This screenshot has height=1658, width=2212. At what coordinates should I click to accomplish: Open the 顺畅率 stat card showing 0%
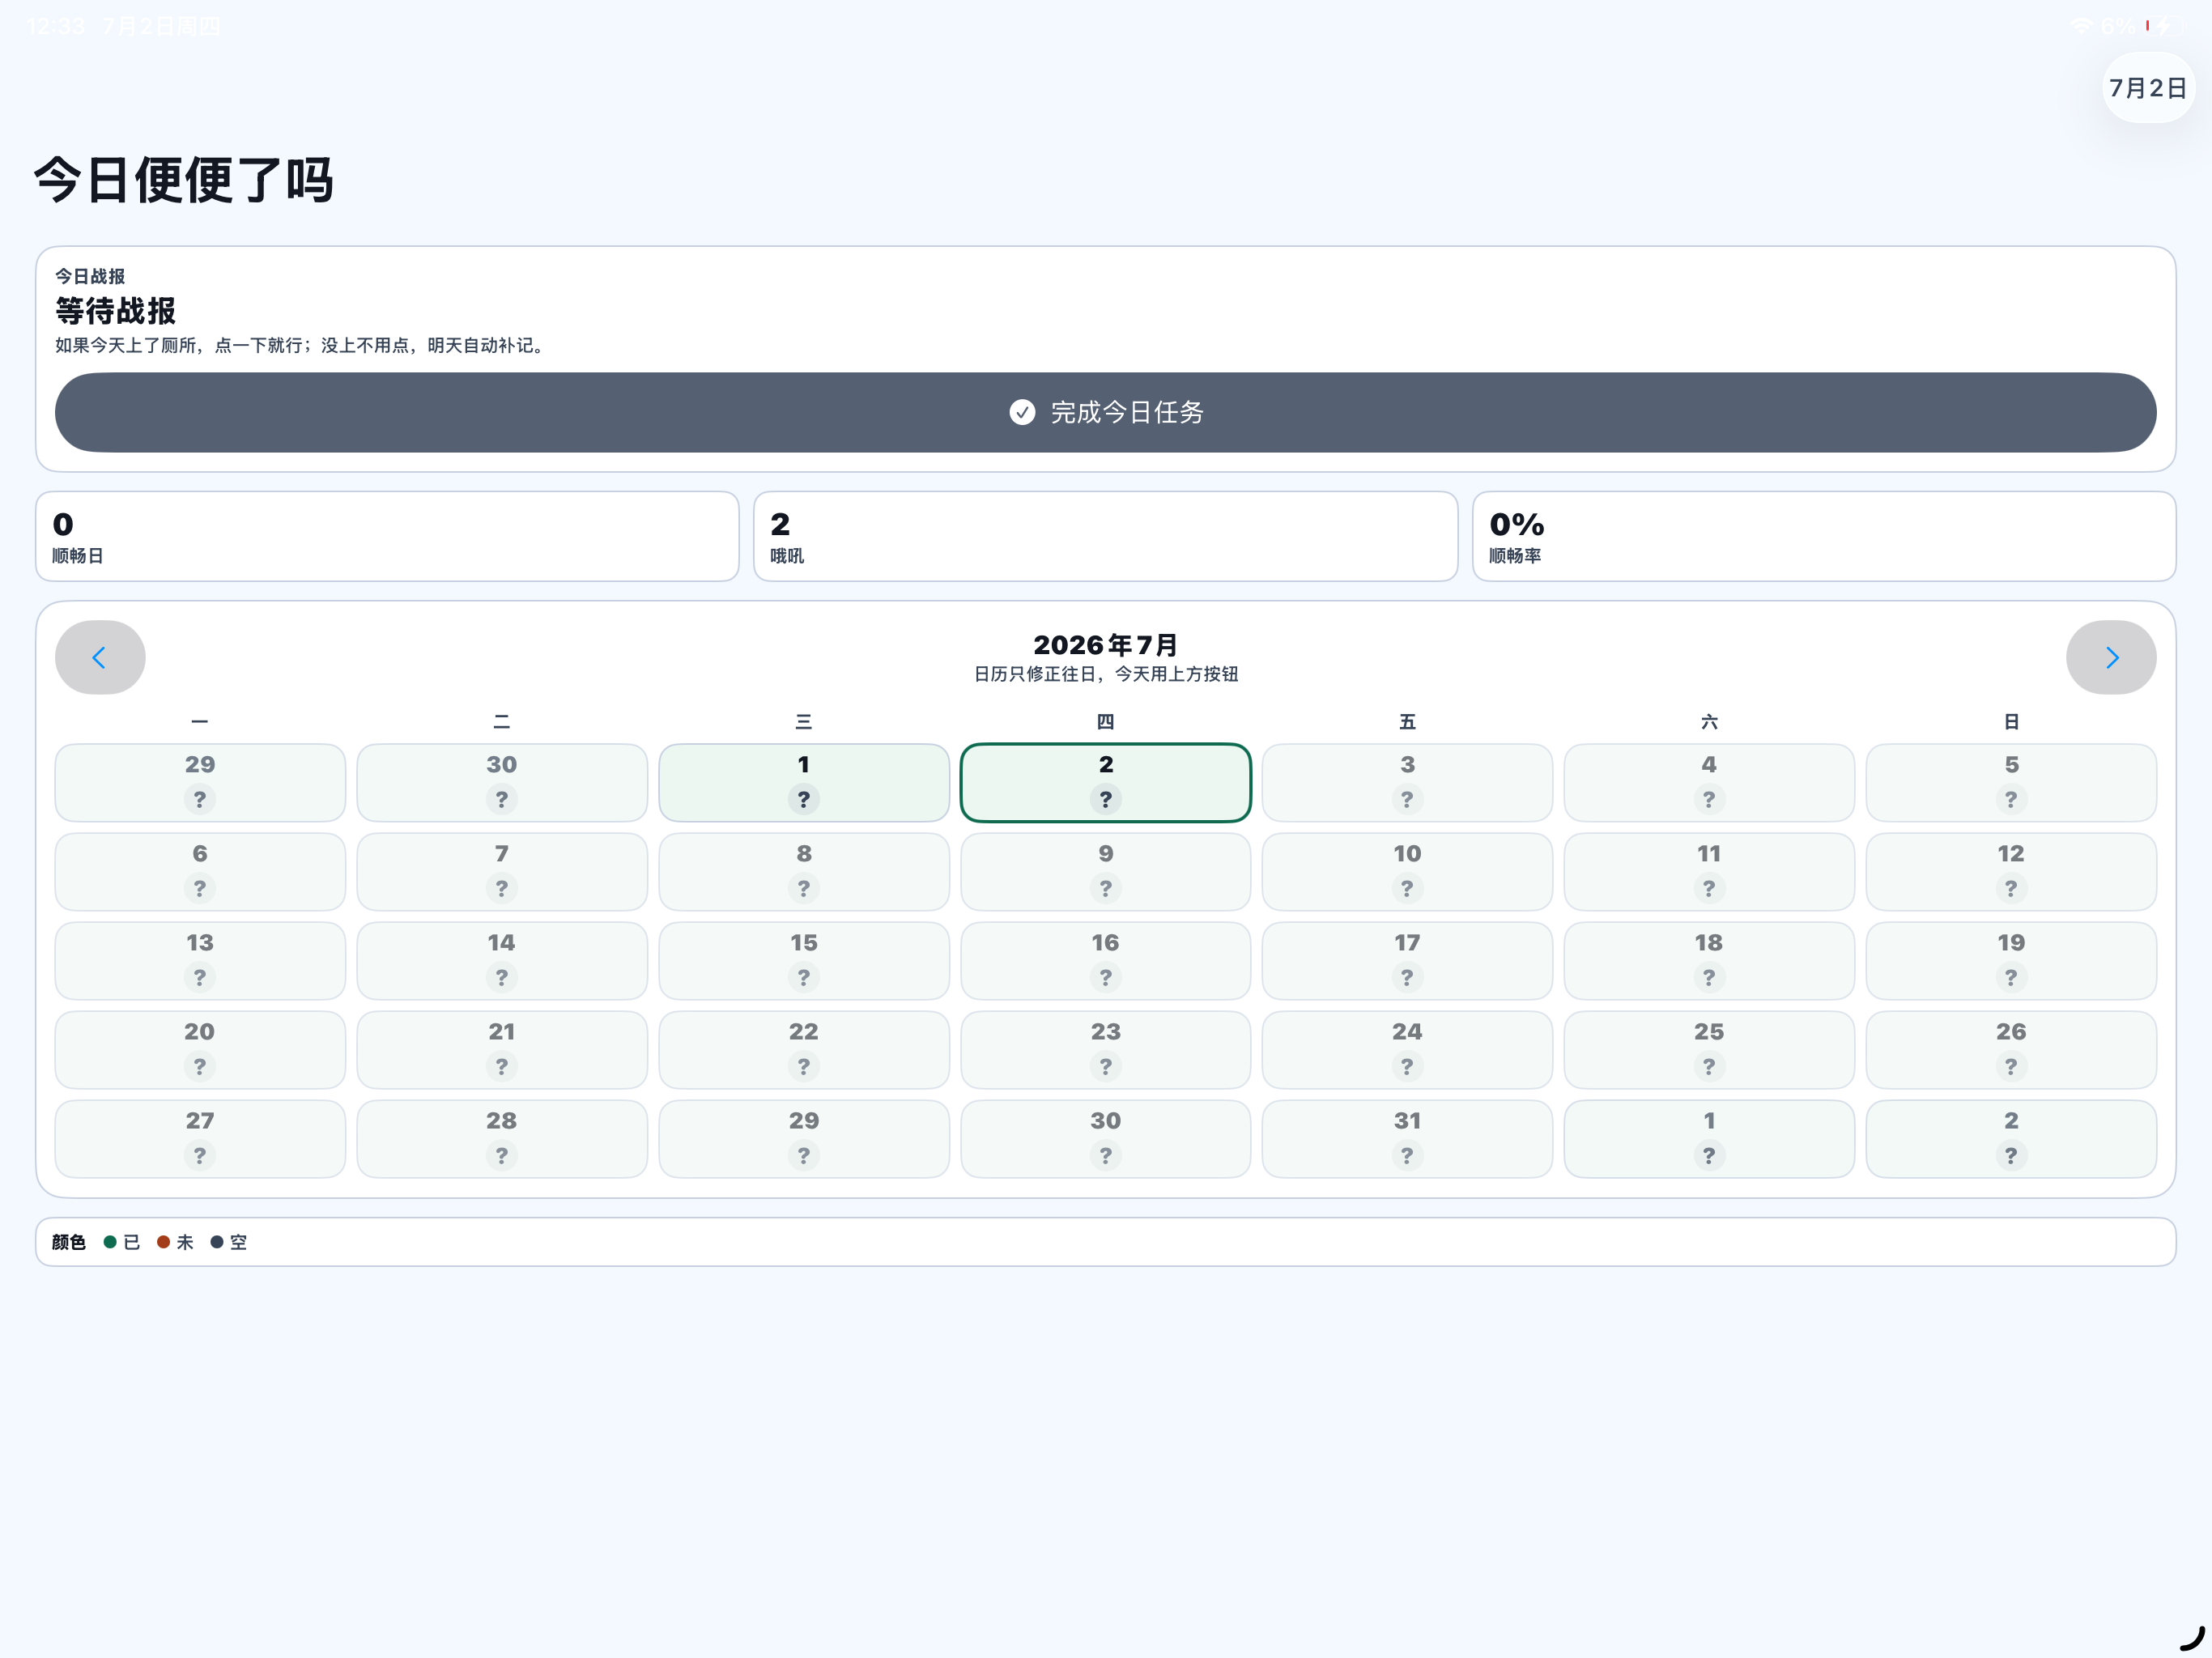point(1824,536)
